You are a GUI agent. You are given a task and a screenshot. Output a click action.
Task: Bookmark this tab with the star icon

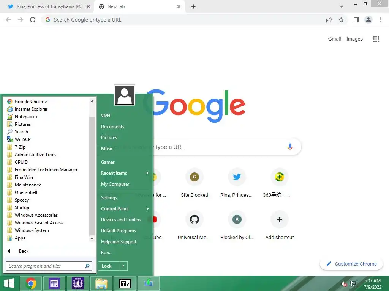coord(341,20)
